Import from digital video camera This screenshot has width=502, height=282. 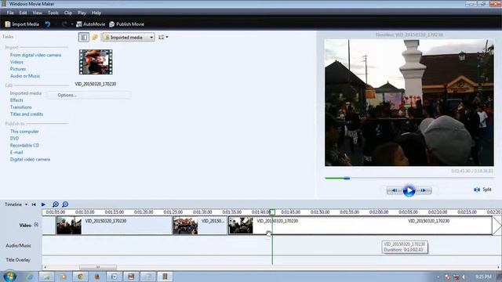click(x=35, y=55)
